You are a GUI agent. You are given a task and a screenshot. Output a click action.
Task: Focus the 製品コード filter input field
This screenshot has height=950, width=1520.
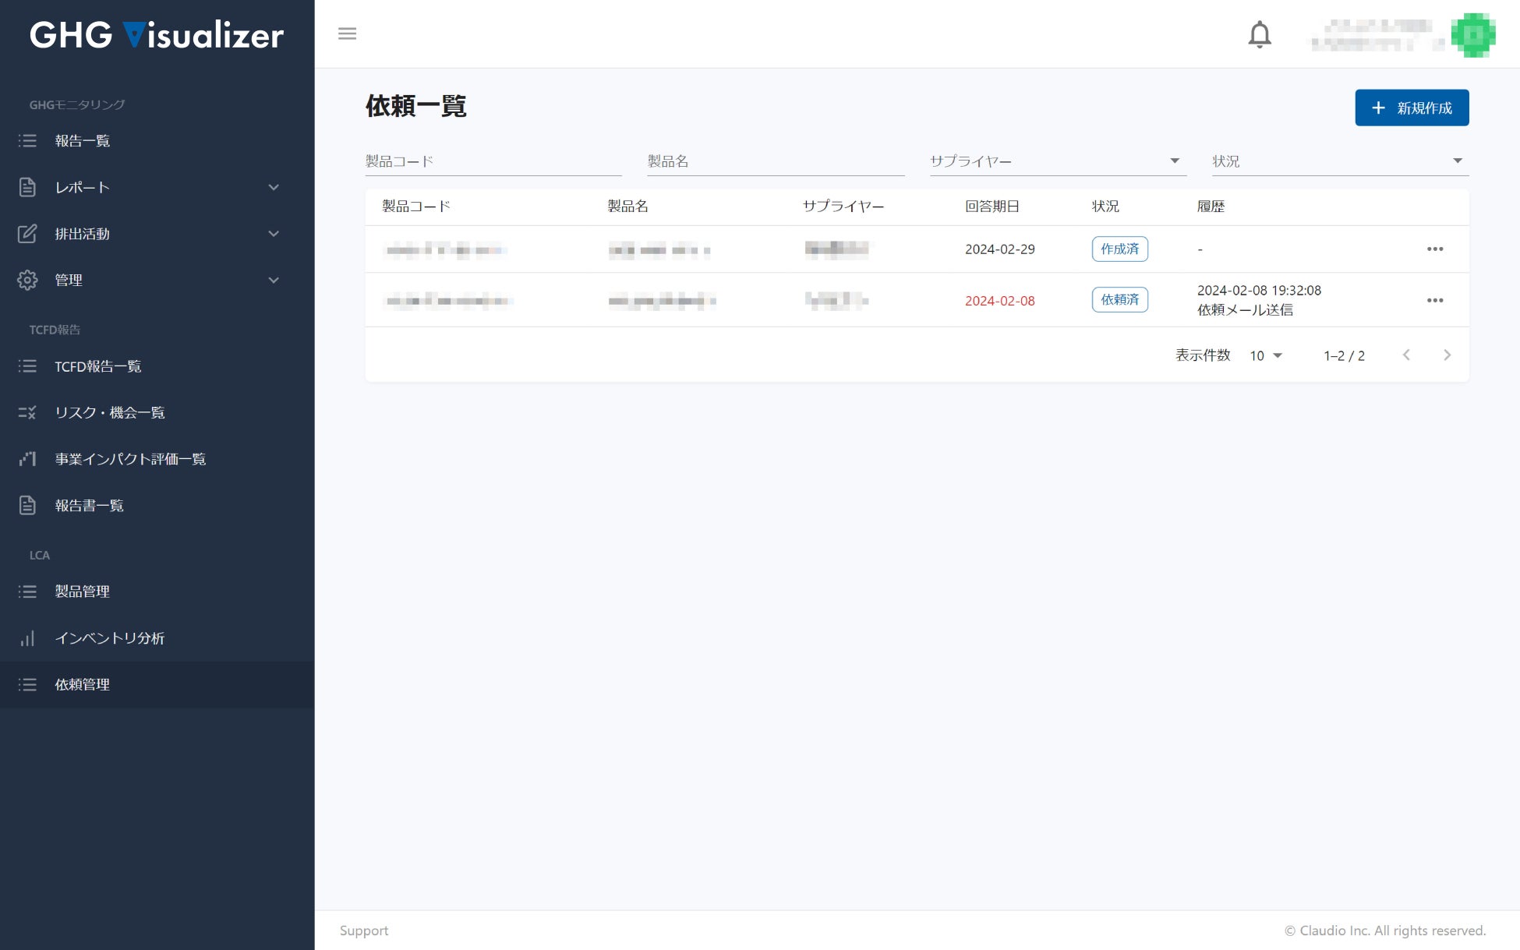point(493,161)
